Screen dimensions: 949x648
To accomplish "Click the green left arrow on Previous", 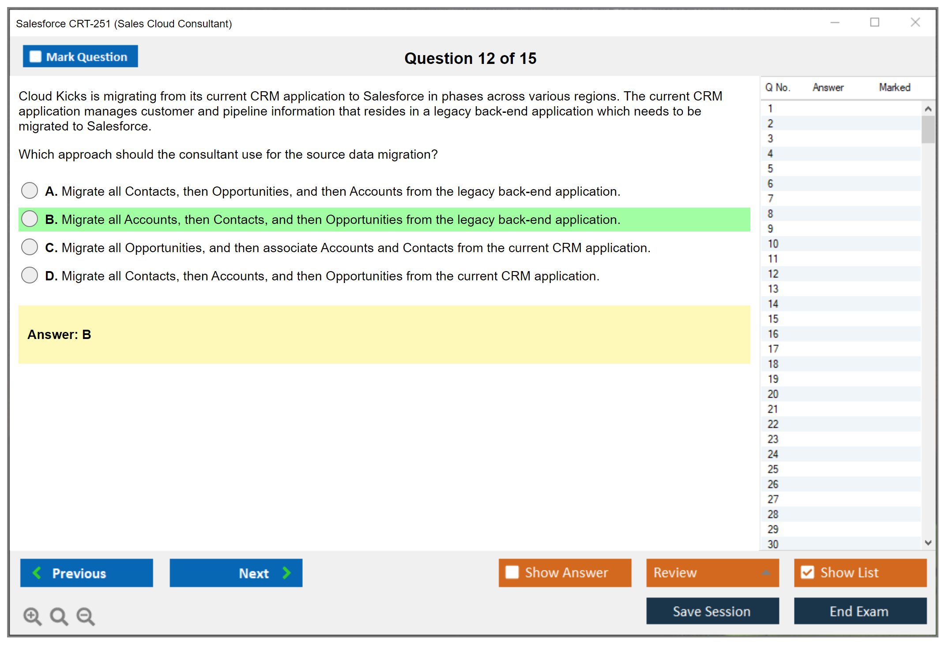I will coord(38,573).
